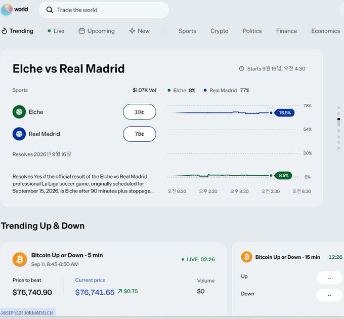Open the Elche vs Real Madrid market title
The width and height of the screenshot is (344, 319).
click(68, 68)
